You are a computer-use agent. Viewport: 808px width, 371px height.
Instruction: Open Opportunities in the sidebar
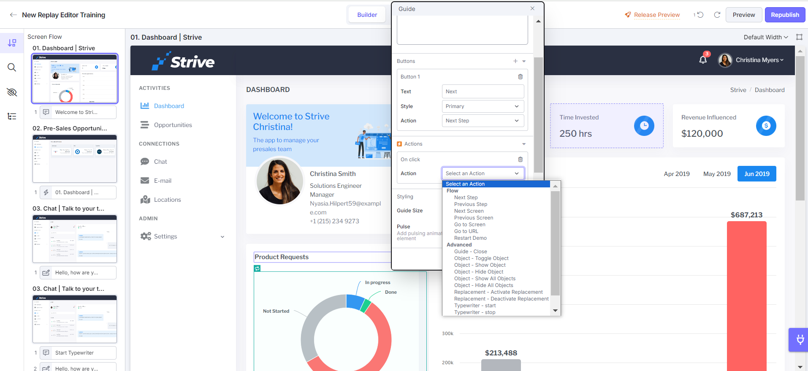(173, 125)
